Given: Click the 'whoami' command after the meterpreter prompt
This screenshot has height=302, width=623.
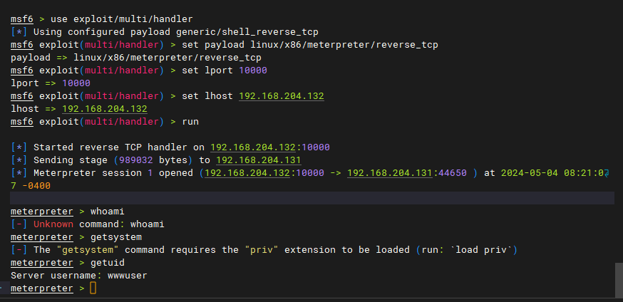Looking at the screenshot, I should tap(107, 212).
